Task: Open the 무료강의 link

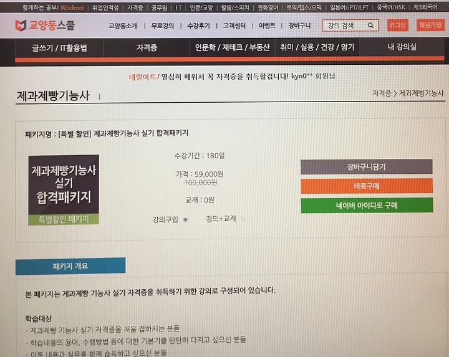Action: (x=163, y=26)
